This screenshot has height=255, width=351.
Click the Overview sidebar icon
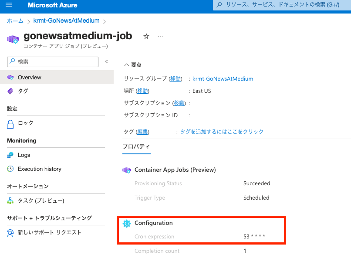click(x=10, y=77)
